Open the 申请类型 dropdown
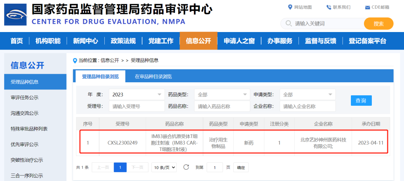404x181 pixels. (307, 94)
